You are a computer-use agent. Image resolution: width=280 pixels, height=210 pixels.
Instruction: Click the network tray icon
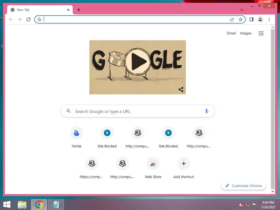tap(248, 205)
